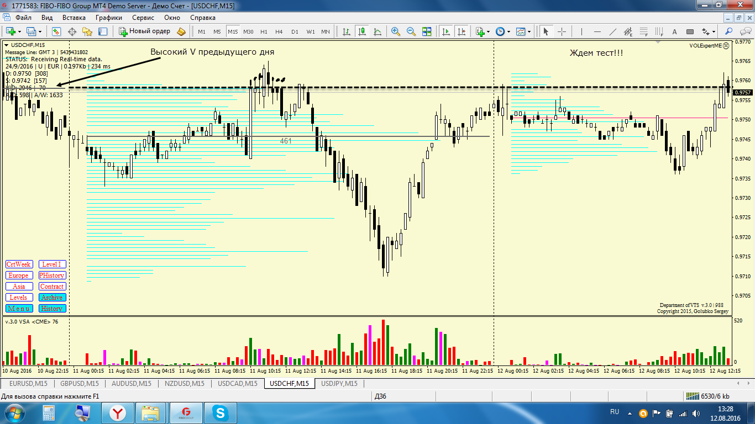755x424 pixels.
Task: Select the Text Label tool
Action: [x=690, y=31]
